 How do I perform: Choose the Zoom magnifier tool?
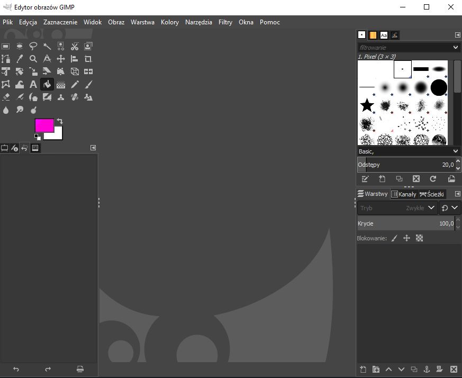(x=33, y=59)
